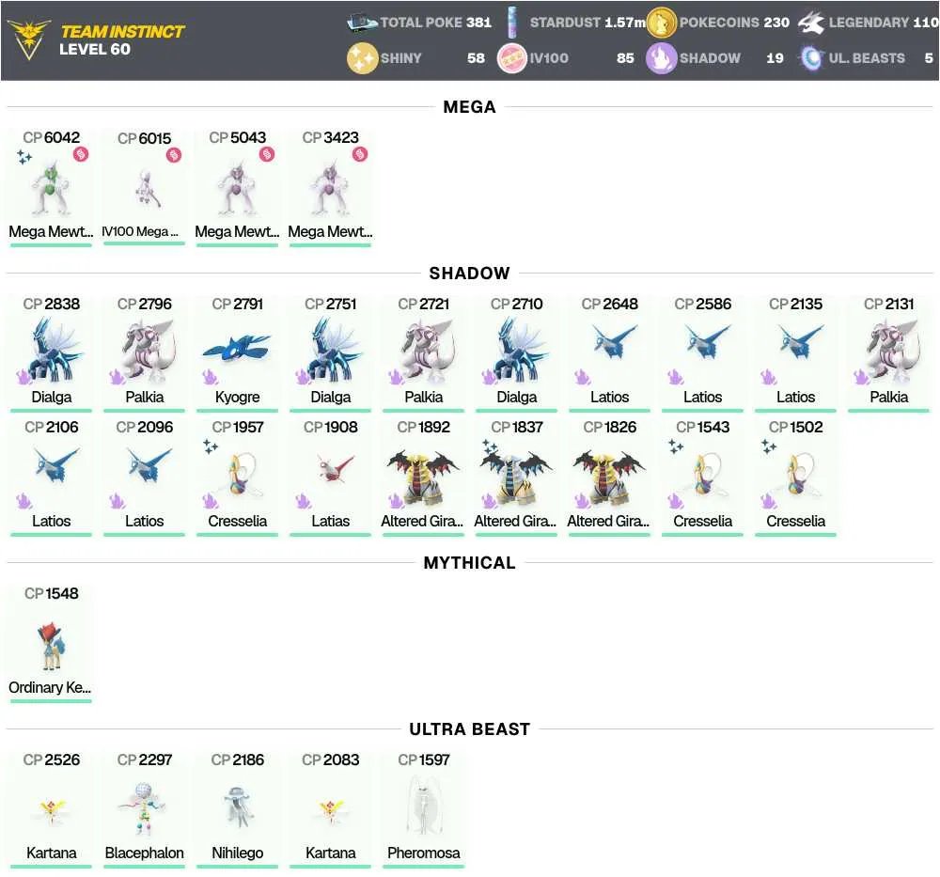This screenshot has height=877, width=940.
Task: Click the "CP 2083" Kartana value
Action: 330,760
